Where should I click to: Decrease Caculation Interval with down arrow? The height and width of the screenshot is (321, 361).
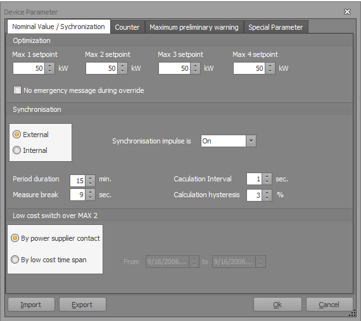point(267,182)
